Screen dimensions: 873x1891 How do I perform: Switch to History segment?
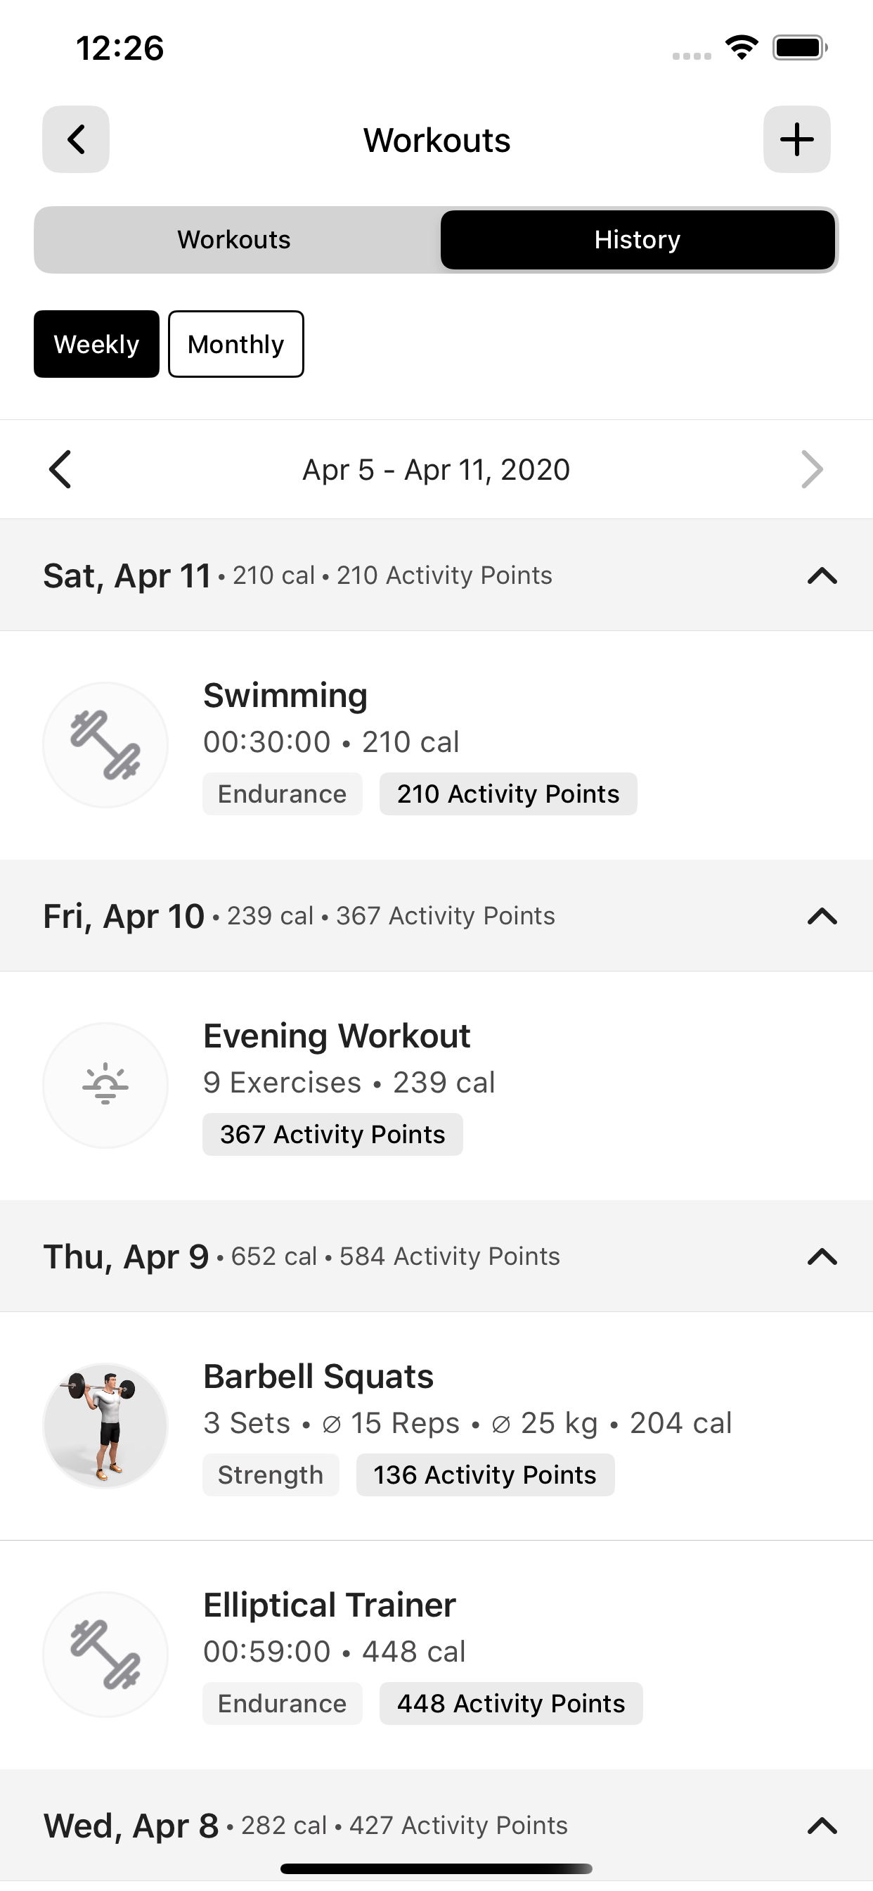(638, 239)
